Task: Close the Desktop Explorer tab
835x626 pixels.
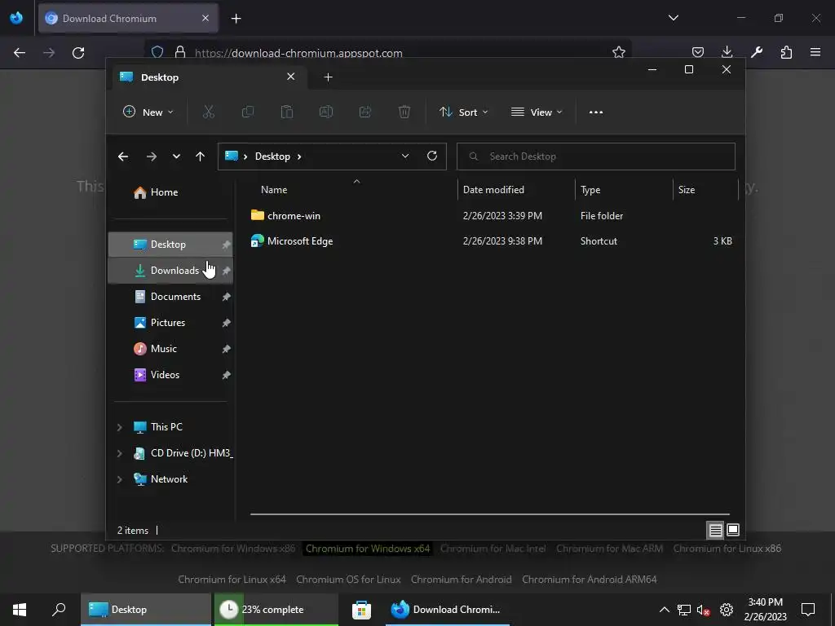Action: tap(291, 77)
